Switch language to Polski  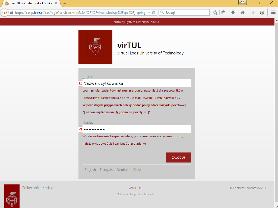click(138, 170)
